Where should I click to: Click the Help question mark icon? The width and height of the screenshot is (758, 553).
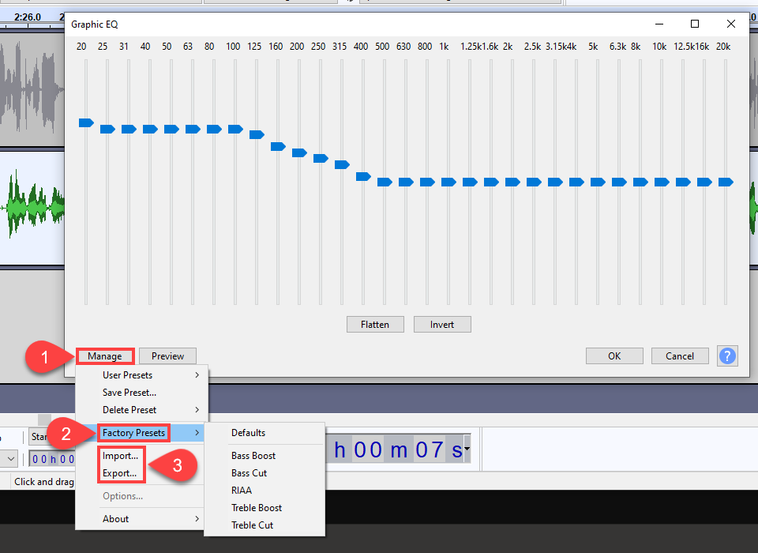(727, 355)
